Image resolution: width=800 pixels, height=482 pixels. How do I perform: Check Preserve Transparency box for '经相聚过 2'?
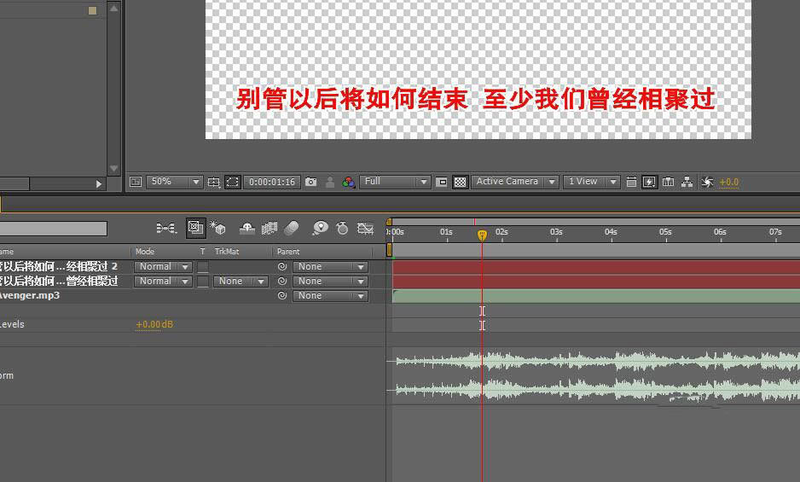click(x=203, y=266)
